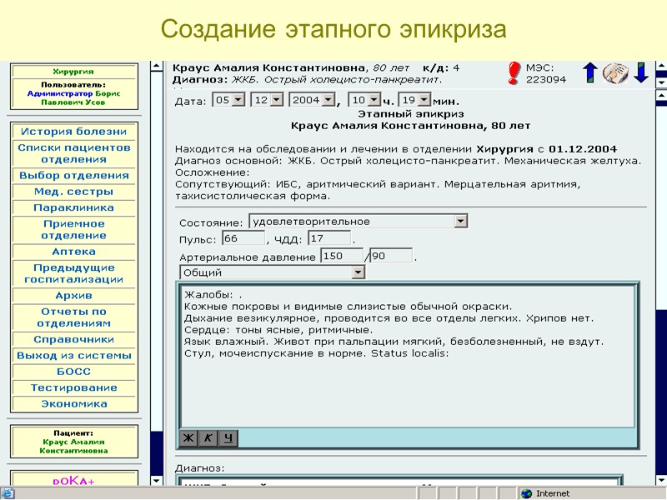This screenshot has width=667, height=500.
Task: Open Параклиника section
Action: 74,207
